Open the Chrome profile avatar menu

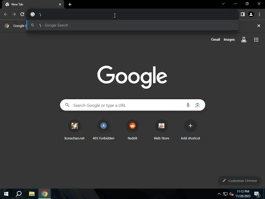251,15
